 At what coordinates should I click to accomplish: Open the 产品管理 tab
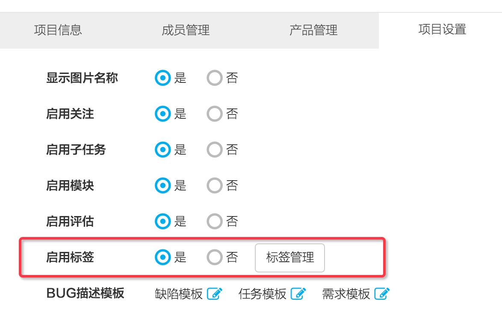[313, 30]
